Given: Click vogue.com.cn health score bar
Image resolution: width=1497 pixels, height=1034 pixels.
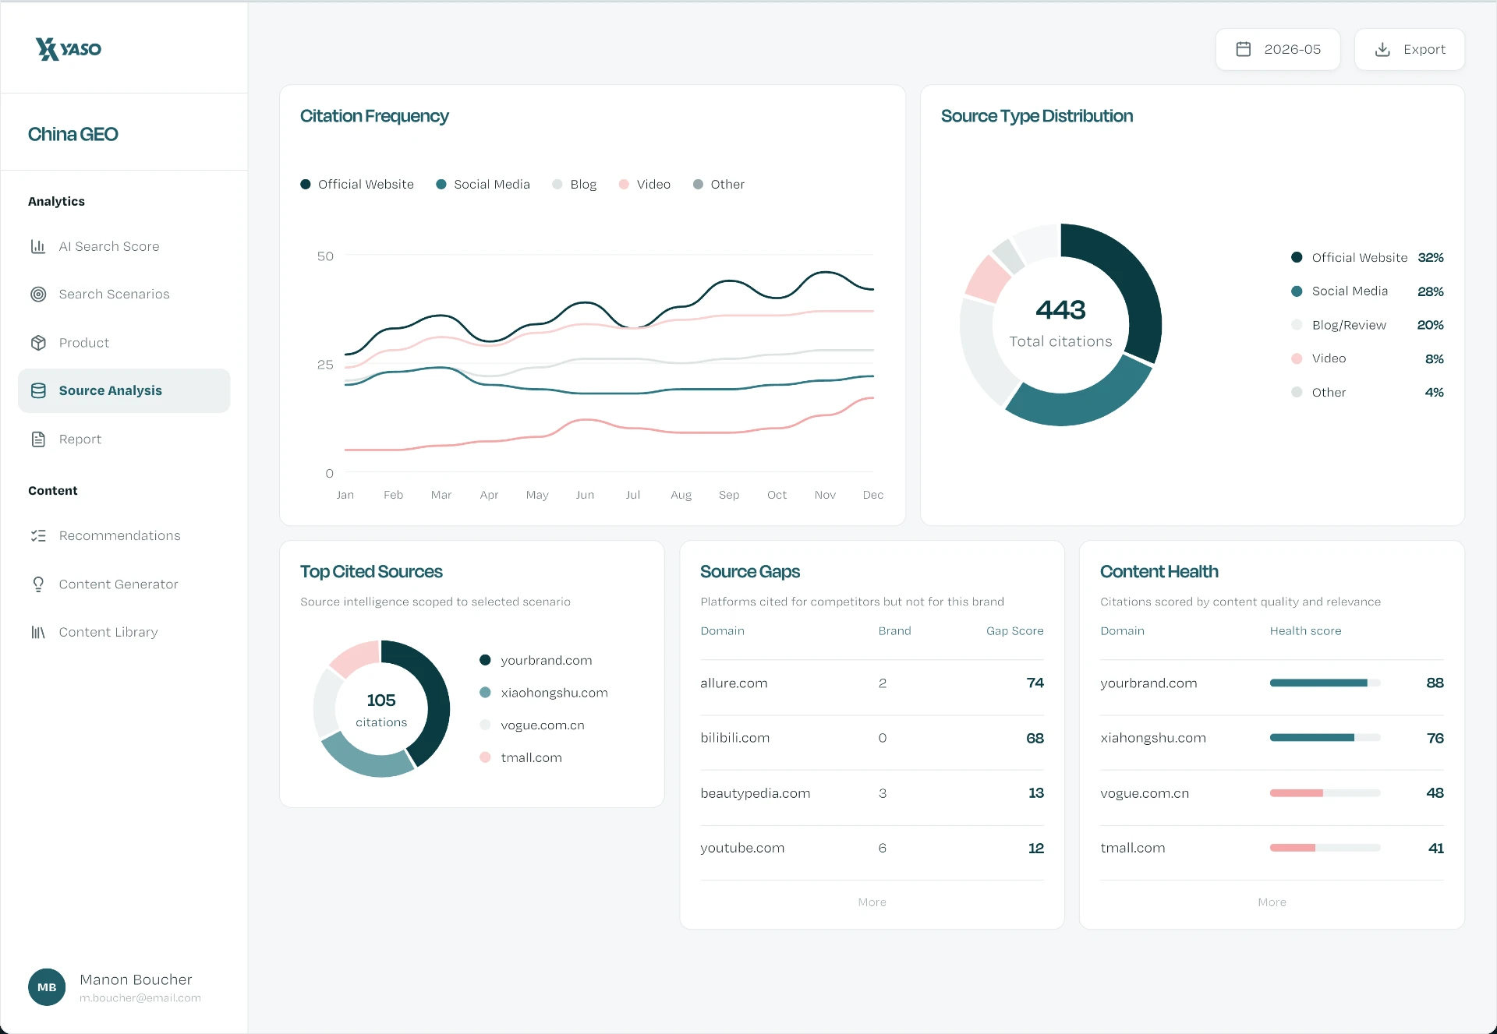Looking at the screenshot, I should [1325, 793].
